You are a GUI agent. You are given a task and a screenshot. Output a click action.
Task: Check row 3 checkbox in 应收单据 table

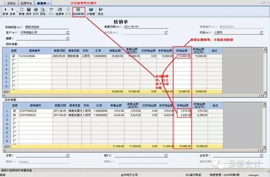[x=15, y=120]
